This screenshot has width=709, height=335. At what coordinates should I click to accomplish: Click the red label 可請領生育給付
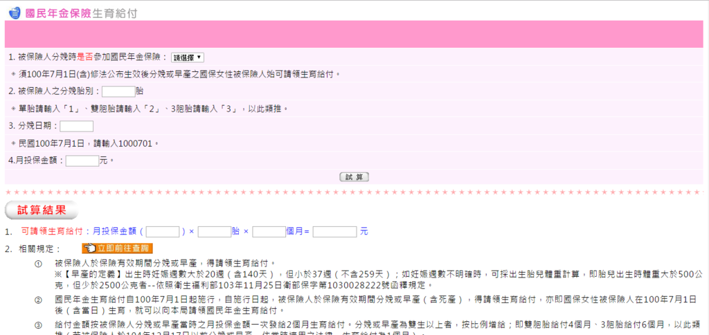pyautogui.click(x=53, y=231)
